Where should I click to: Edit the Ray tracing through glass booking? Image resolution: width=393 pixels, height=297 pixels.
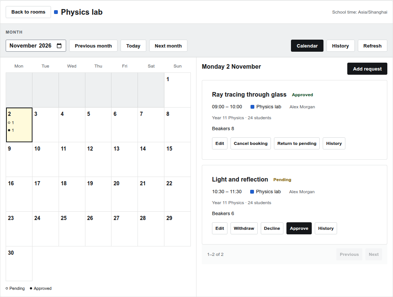pyautogui.click(x=220, y=143)
